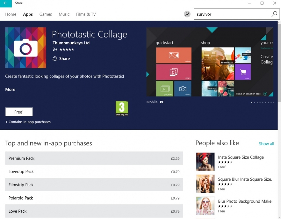Click the PEGI 3 rating badge
Screen dimensions: 281x219
[122, 108]
